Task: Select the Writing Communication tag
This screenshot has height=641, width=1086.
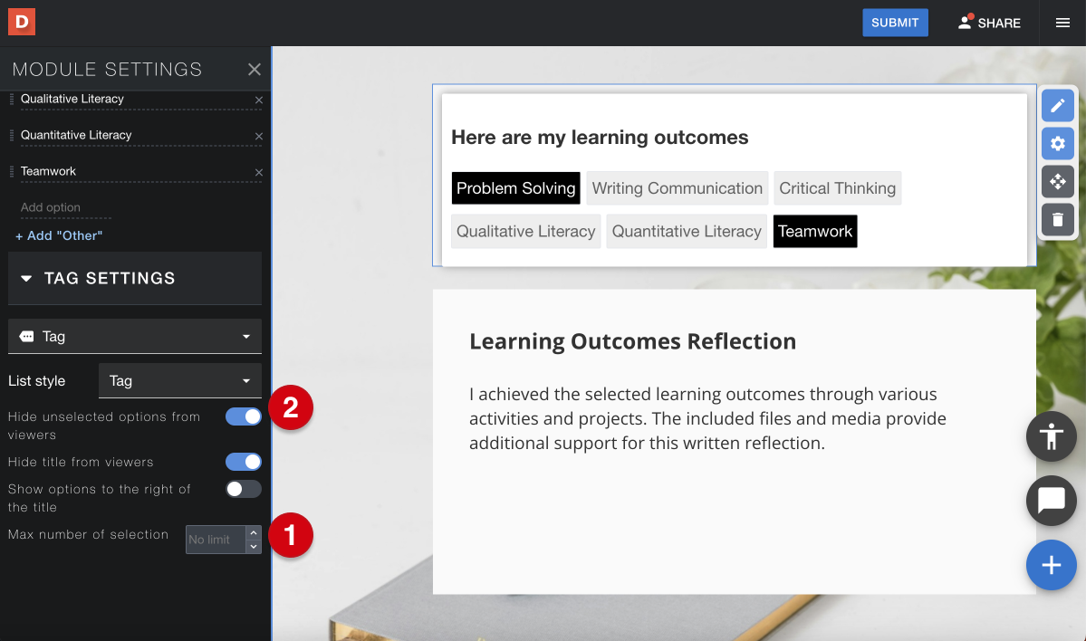Action: [x=678, y=188]
